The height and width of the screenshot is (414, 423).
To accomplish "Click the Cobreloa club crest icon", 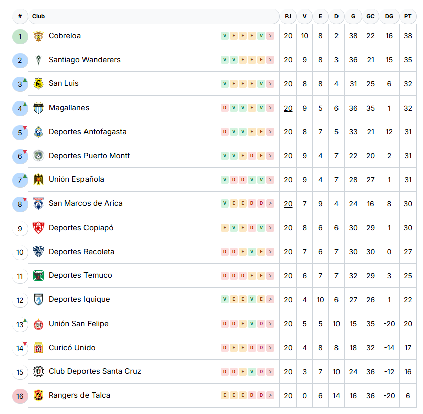I will pyautogui.click(x=38, y=36).
